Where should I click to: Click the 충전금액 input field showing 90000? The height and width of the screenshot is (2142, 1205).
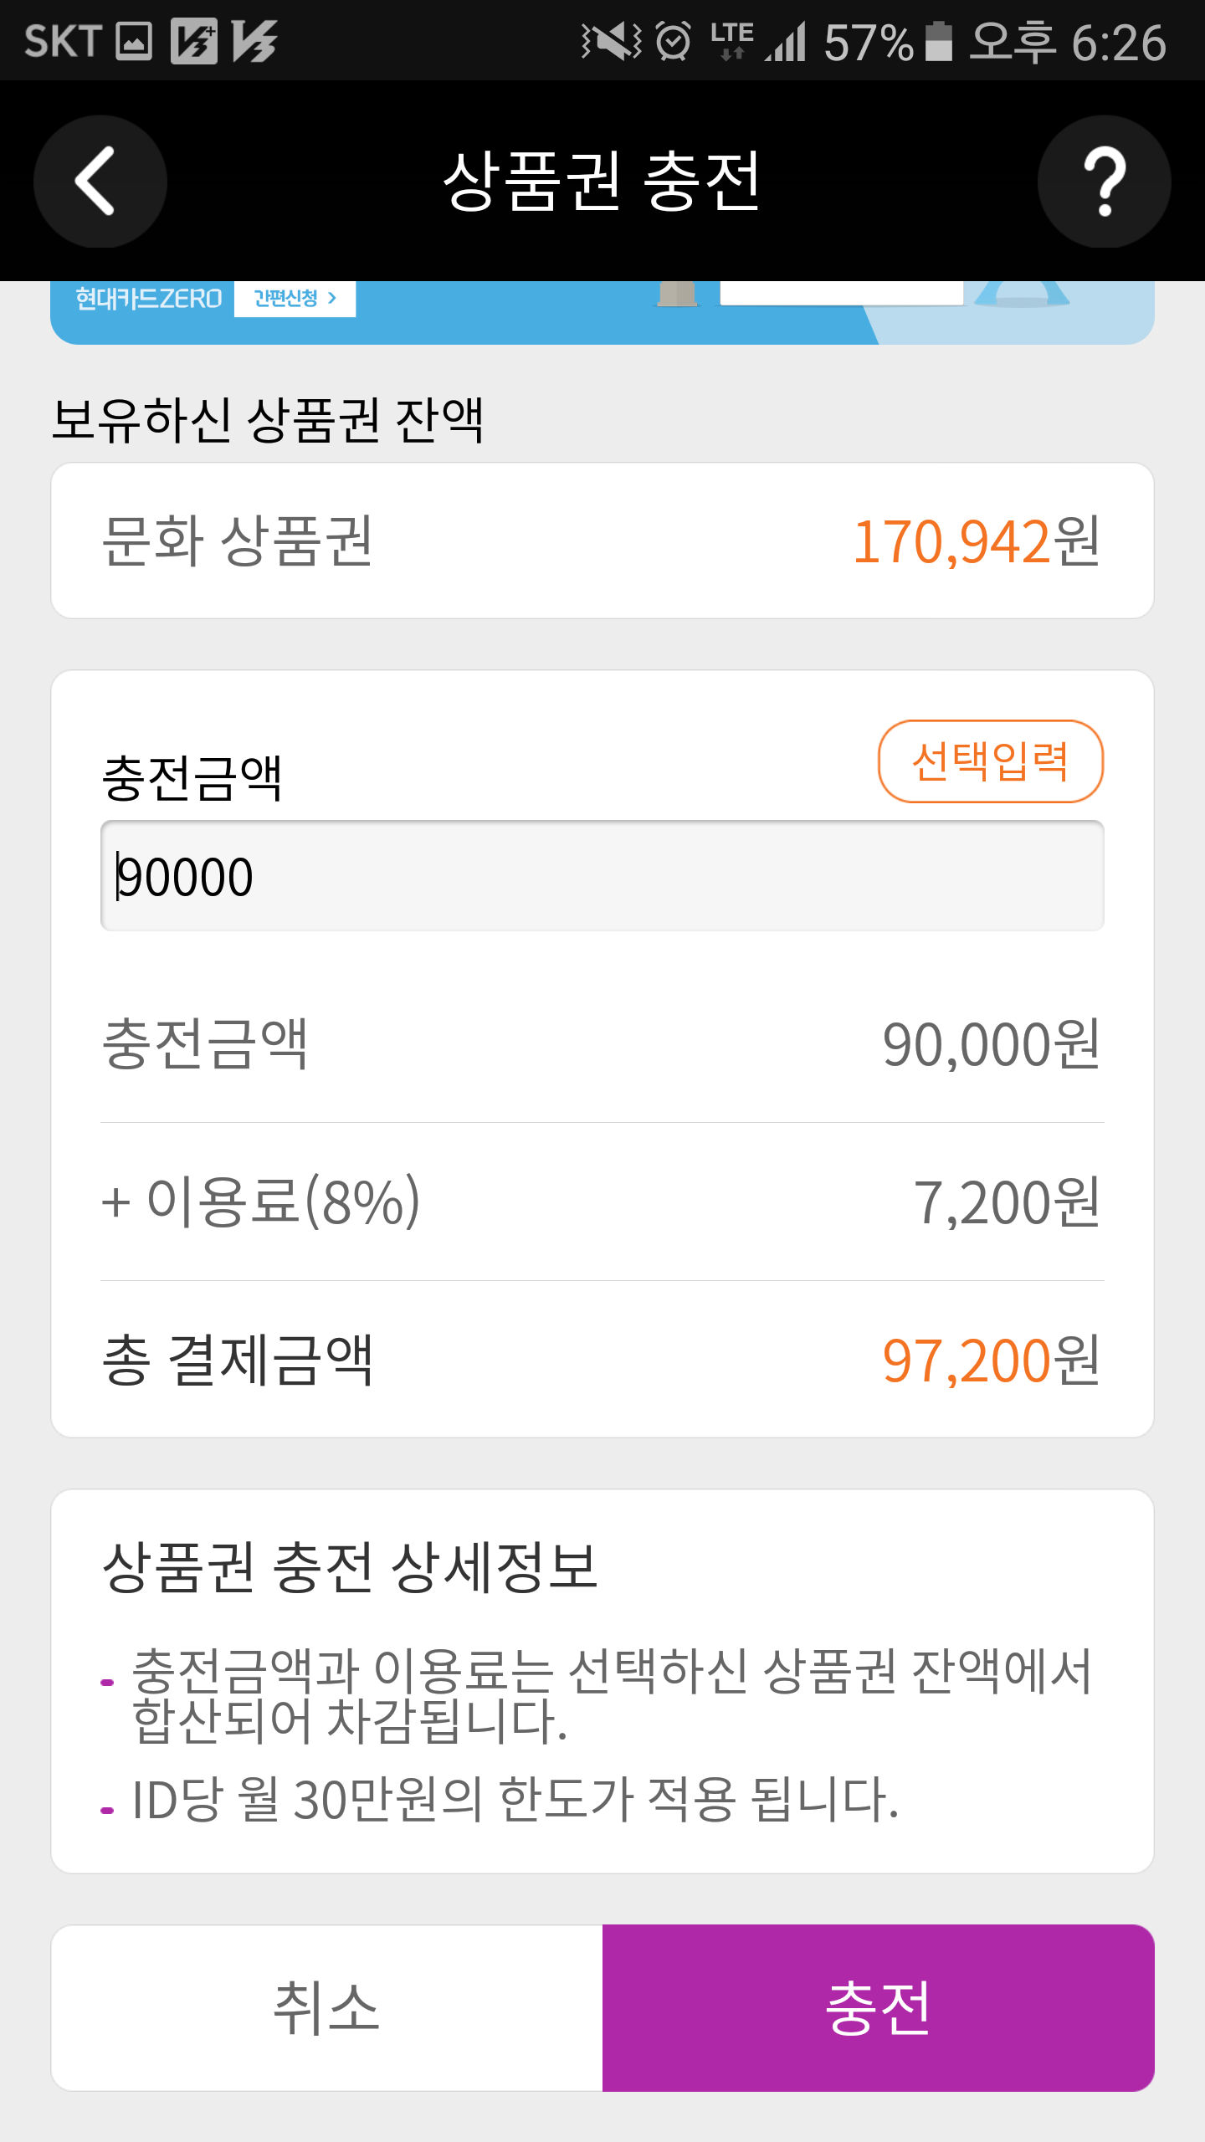coord(602,876)
